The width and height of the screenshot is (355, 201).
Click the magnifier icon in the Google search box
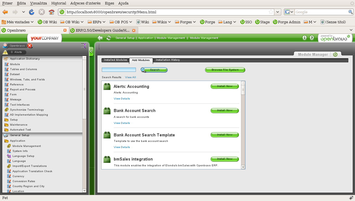tap(351, 12)
